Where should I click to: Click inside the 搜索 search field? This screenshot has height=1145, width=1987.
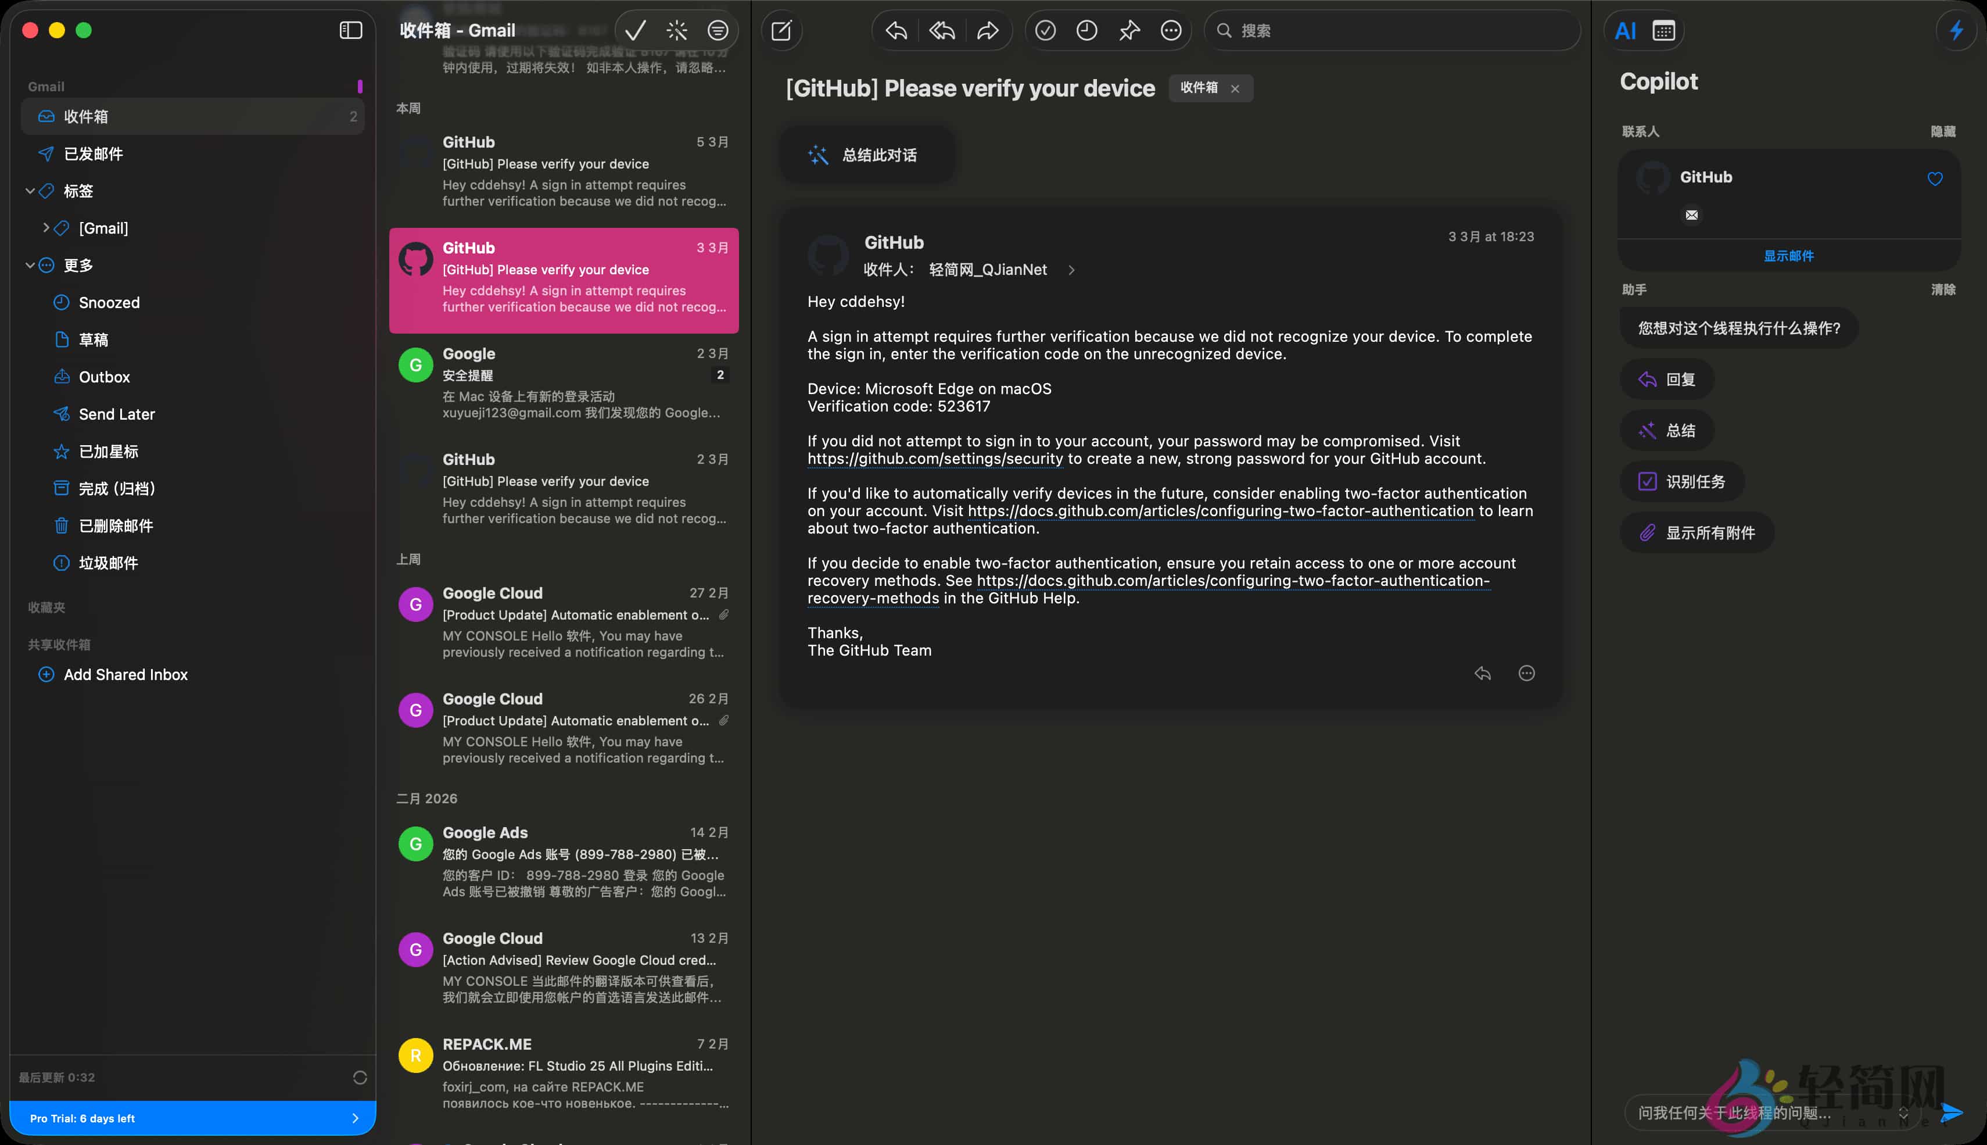pyautogui.click(x=1391, y=31)
